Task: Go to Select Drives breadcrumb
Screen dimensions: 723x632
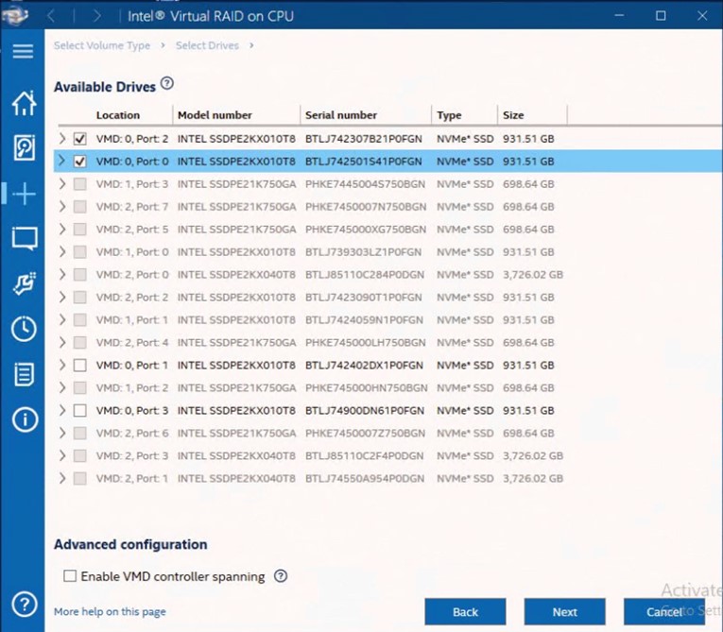Action: 207,45
